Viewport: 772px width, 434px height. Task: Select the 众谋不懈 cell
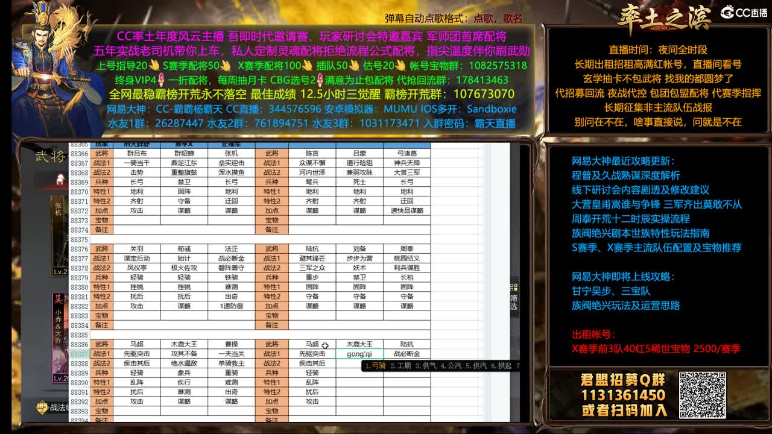[312, 163]
